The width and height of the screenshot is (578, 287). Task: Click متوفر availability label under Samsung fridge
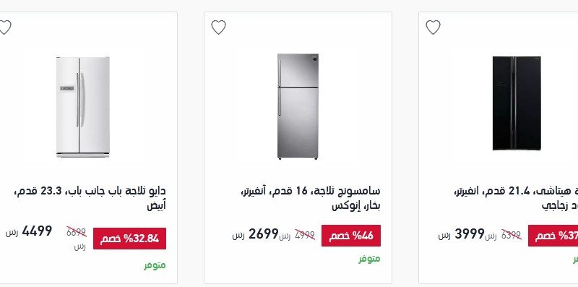tap(369, 259)
